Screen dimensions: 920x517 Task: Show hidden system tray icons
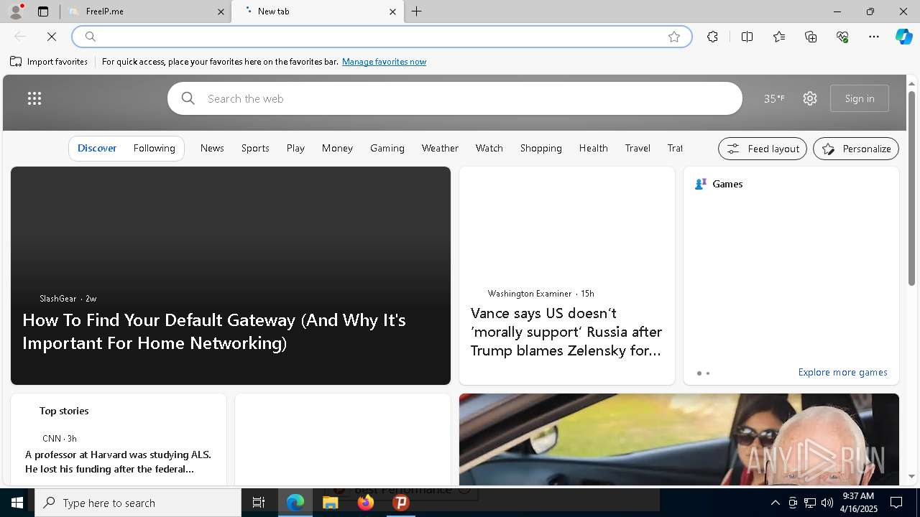[775, 503]
